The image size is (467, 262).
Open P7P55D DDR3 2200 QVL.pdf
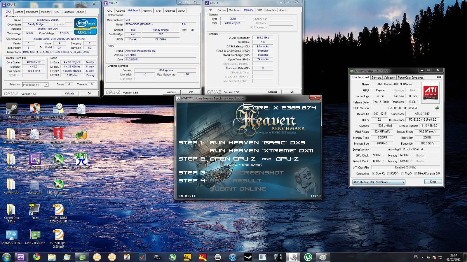(x=58, y=213)
